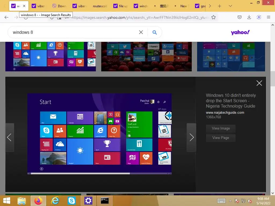275x206 pixels.
Task: Click the Firefox account sync icon
Action: (259, 17)
